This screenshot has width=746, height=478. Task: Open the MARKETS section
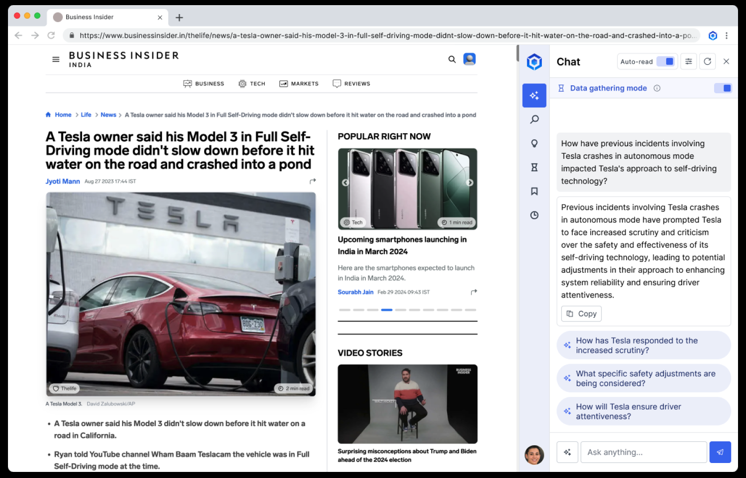[299, 84]
